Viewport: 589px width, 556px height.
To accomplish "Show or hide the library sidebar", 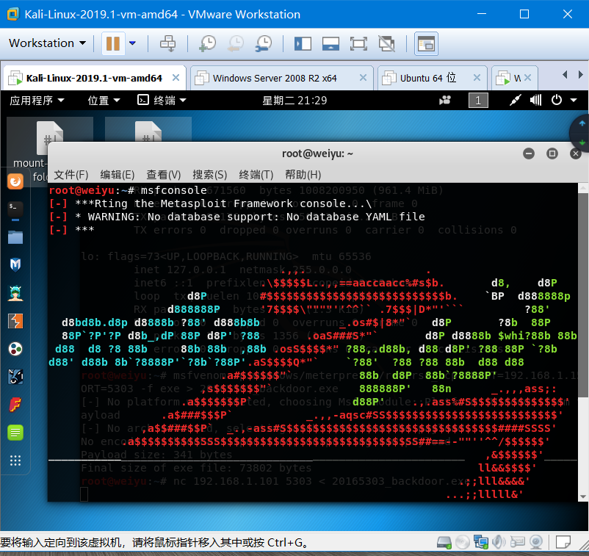I will pyautogui.click(x=303, y=43).
